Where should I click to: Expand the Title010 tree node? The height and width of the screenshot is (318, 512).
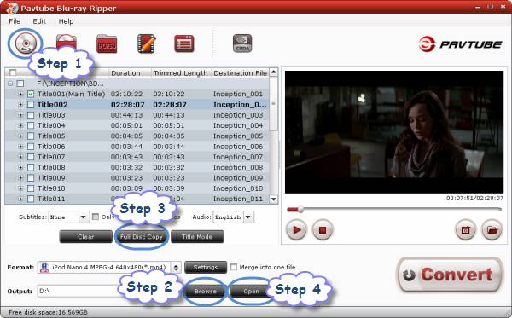pyautogui.click(x=20, y=188)
